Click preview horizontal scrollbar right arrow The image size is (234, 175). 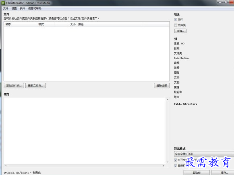click(x=164, y=166)
